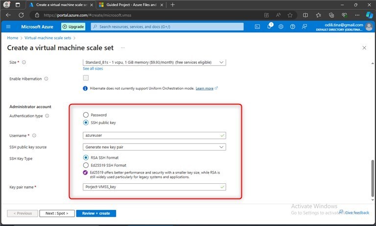376x226 pixels.
Task: Open browser Collections icon
Action: (331, 15)
